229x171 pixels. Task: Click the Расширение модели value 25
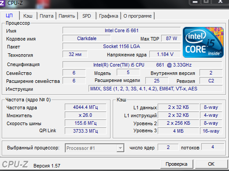point(157,81)
